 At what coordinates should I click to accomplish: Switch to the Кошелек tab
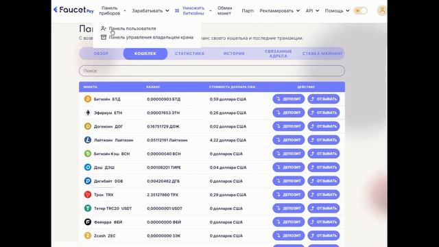(x=145, y=54)
